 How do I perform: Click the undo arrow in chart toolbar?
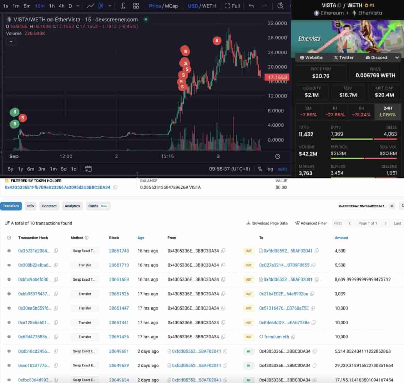click(251, 6)
